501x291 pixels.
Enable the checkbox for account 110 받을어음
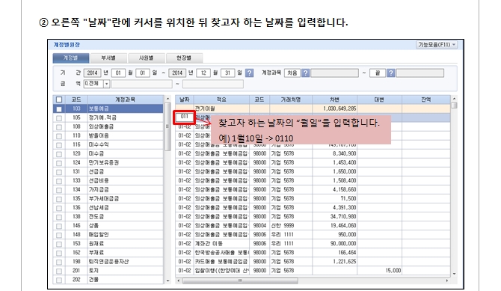point(59,136)
